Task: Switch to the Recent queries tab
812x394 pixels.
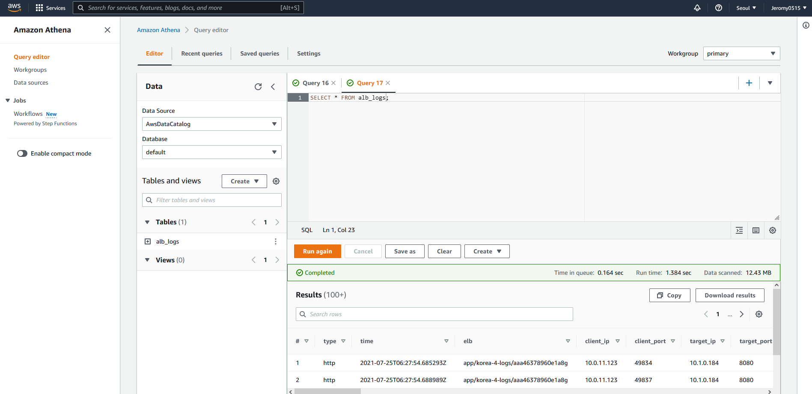Action: coord(202,53)
